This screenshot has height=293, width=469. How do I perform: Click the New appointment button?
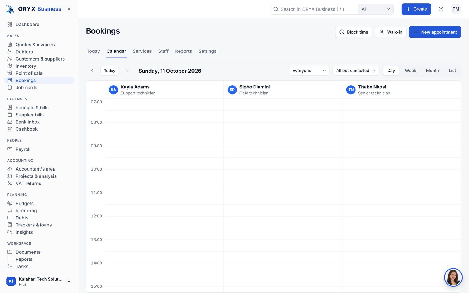pos(435,32)
